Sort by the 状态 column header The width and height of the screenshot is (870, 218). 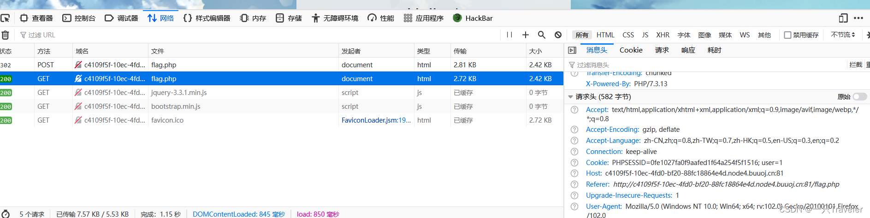click(x=17, y=51)
